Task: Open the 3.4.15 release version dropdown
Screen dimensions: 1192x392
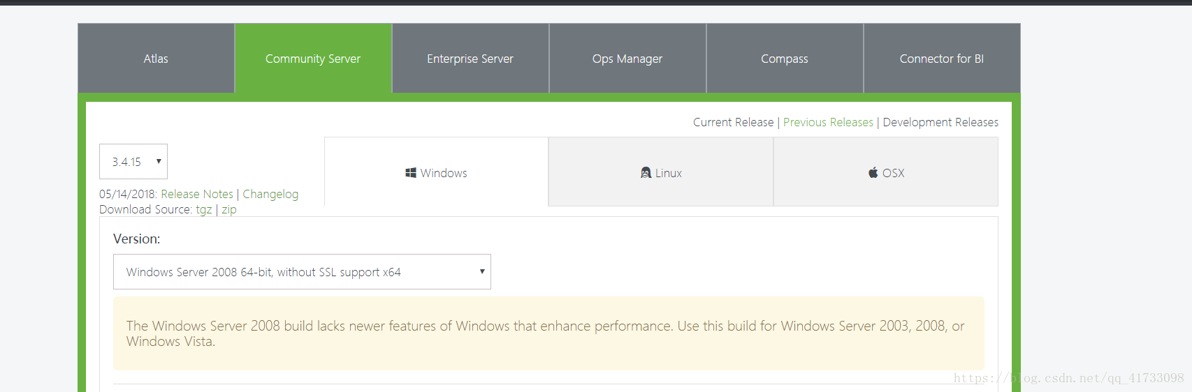Action: coord(133,161)
